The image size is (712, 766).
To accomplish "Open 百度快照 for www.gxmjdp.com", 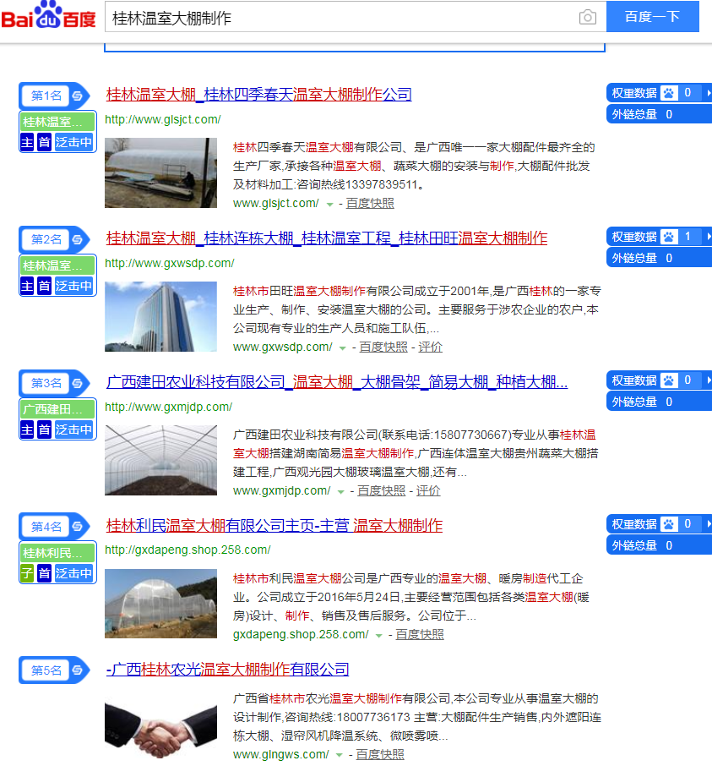I will pyautogui.click(x=381, y=490).
